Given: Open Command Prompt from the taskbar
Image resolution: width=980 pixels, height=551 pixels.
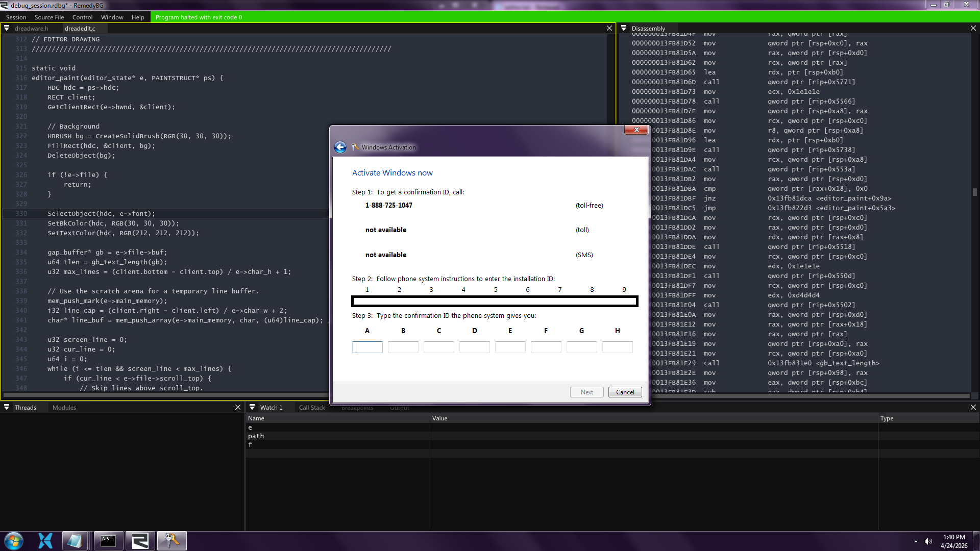Looking at the screenshot, I should point(108,541).
